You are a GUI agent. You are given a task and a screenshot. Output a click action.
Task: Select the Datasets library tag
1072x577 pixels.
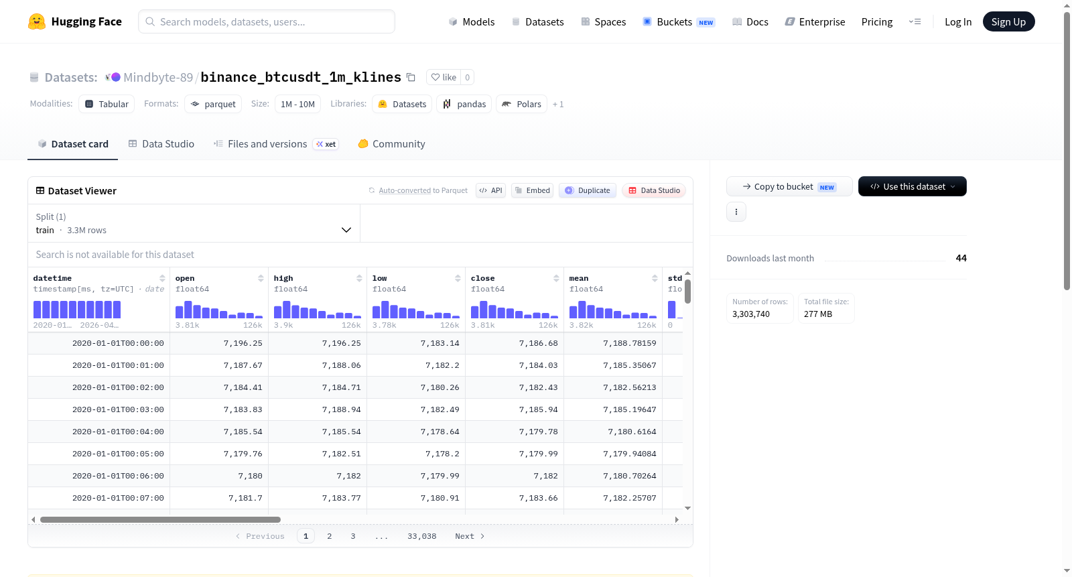402,104
